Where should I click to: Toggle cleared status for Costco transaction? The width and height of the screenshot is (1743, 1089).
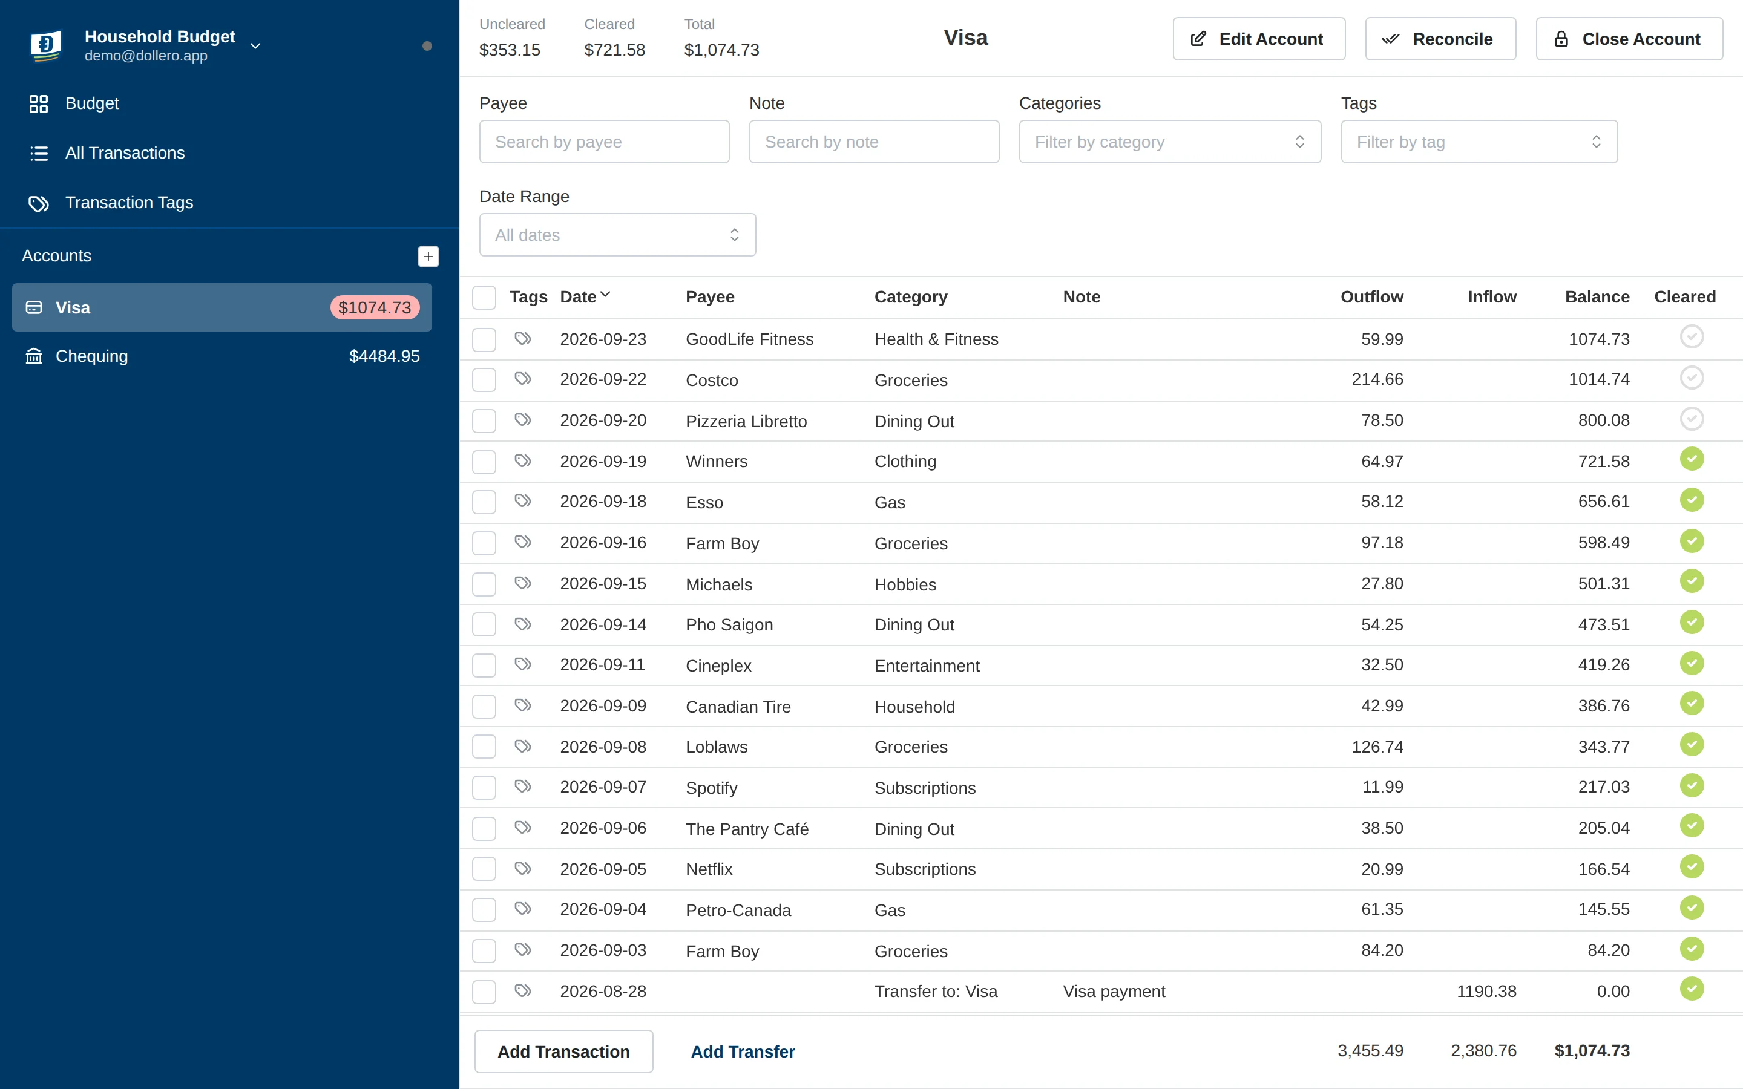point(1692,378)
